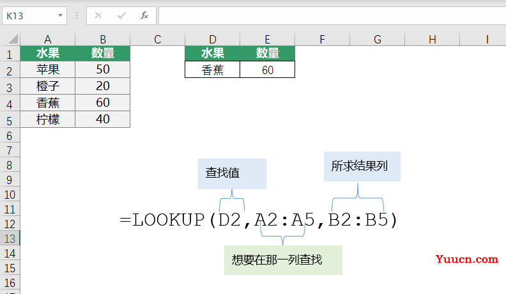The height and width of the screenshot is (294, 506).
Task: Select row 10 header
Action: coord(10,194)
